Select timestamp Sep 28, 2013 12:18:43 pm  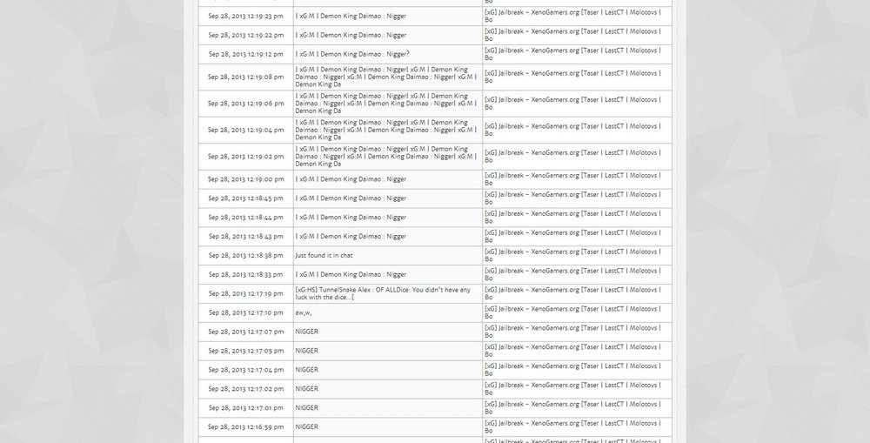tap(246, 237)
